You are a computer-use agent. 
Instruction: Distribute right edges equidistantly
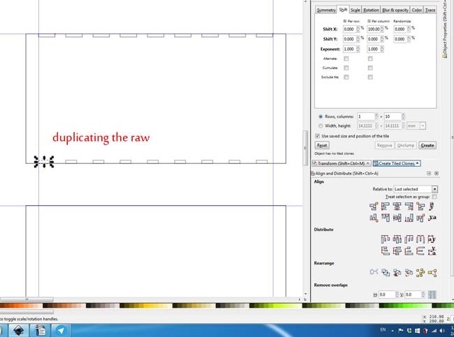[x=409, y=239]
